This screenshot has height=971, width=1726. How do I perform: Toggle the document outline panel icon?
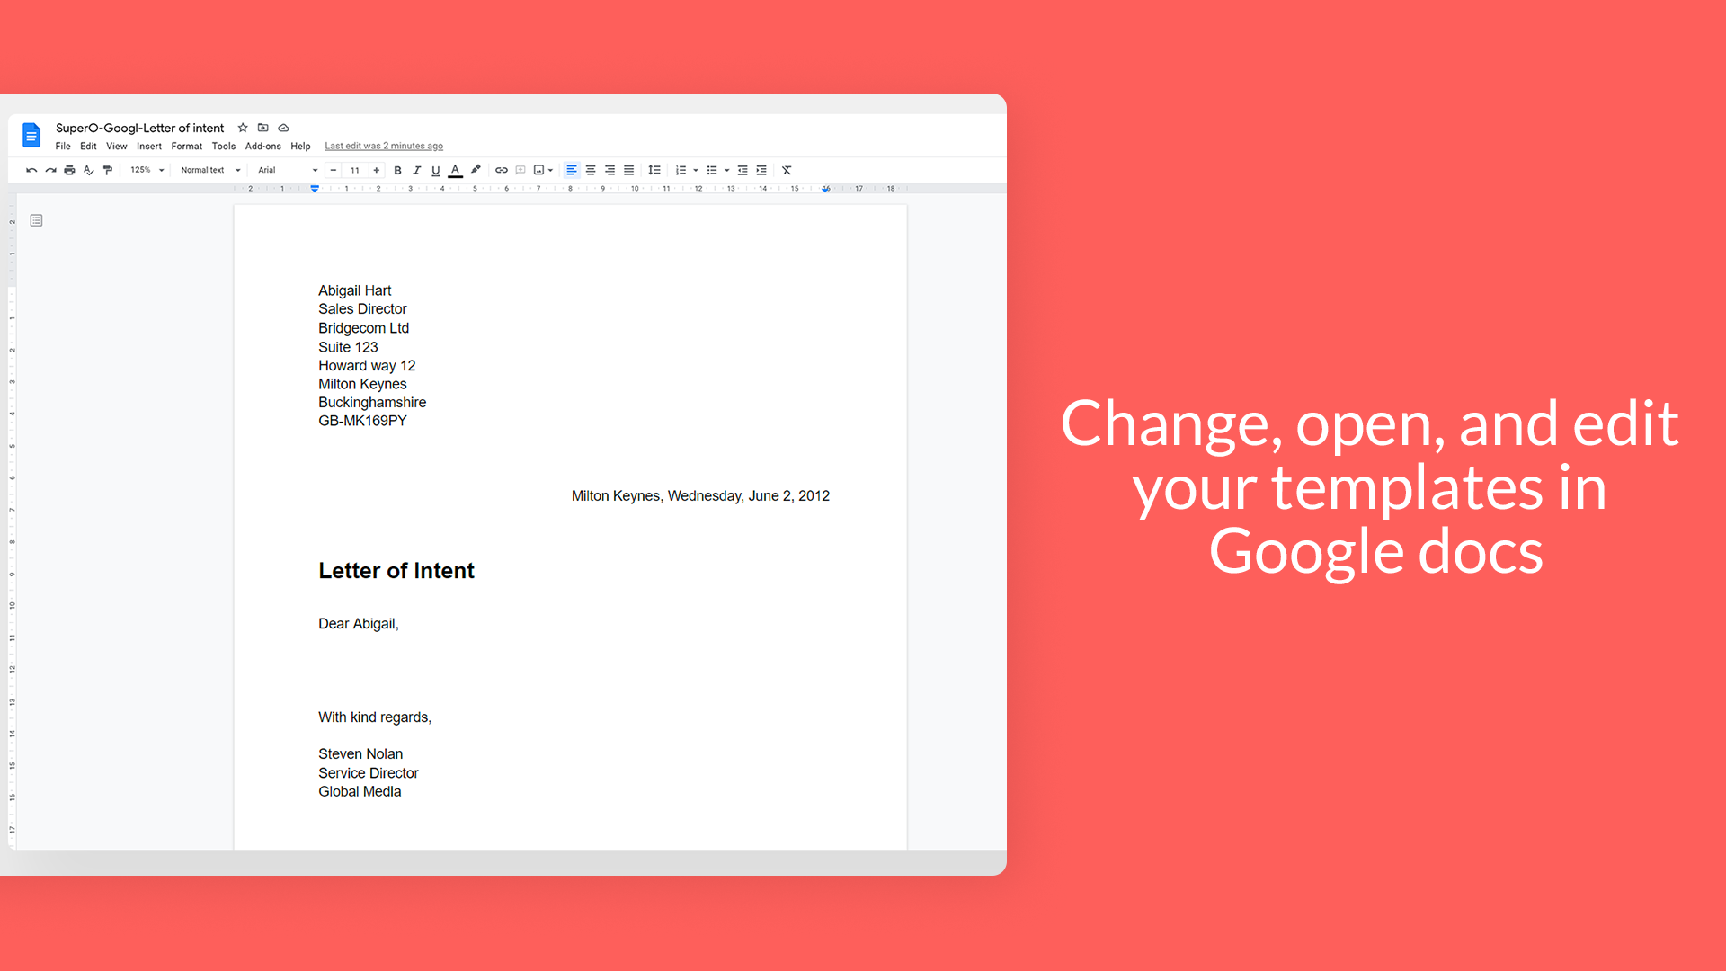point(37,220)
